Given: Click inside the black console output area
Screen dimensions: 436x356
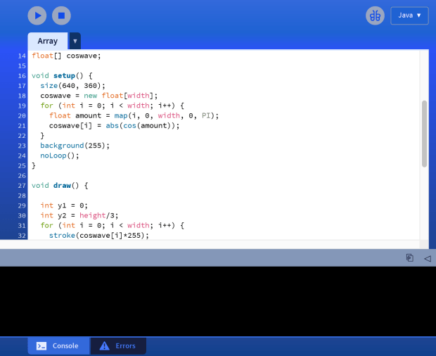Looking at the screenshot, I should tap(218, 301).
